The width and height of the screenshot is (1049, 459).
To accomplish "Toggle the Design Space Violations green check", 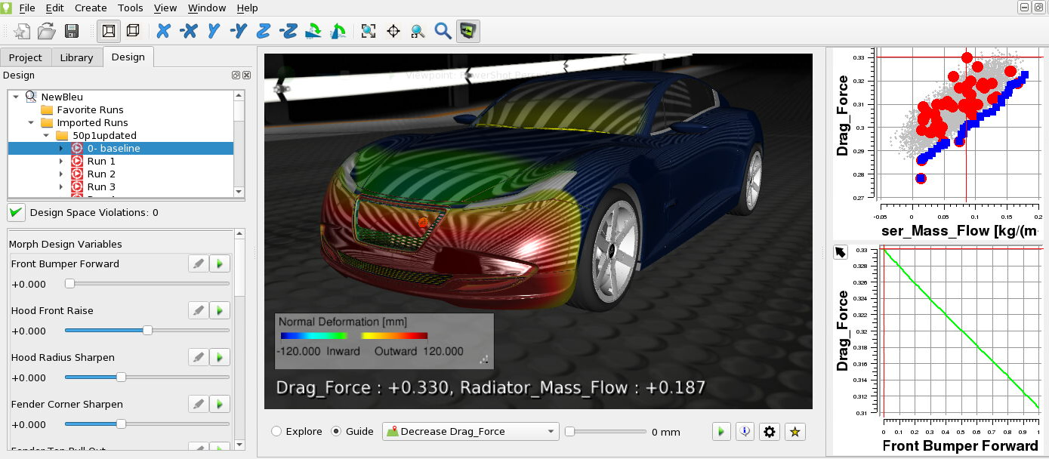I will 17,213.
